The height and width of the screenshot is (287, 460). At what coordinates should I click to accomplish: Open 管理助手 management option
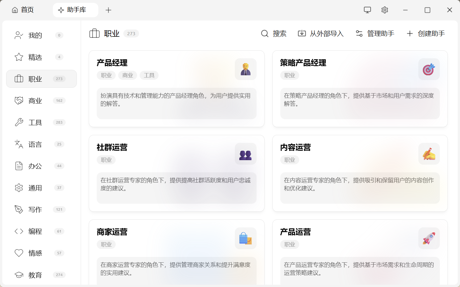[x=375, y=34]
